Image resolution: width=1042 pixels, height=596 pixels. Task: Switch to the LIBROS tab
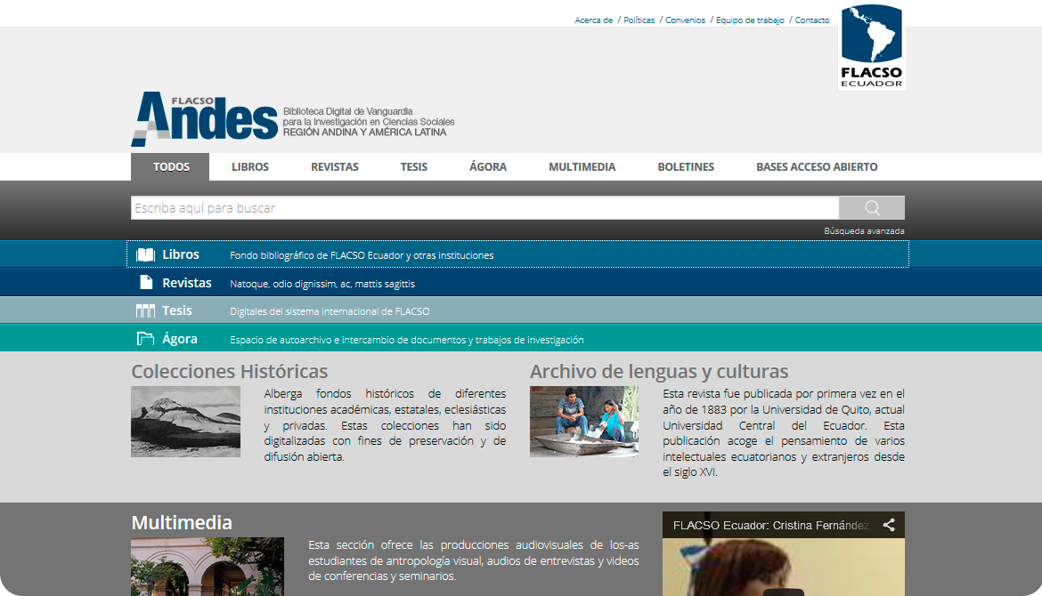250,166
